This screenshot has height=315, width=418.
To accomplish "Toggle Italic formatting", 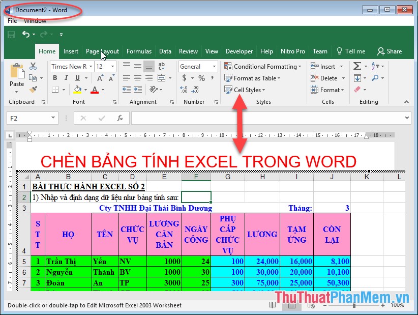I will (66, 78).
